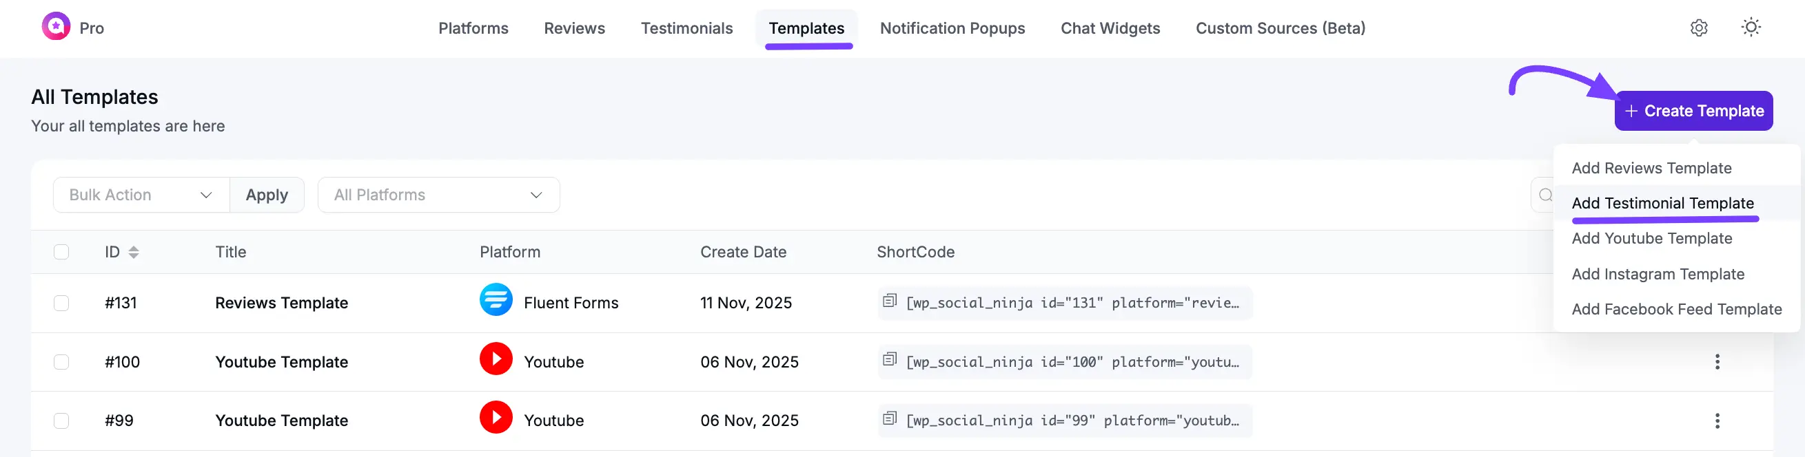Image resolution: width=1805 pixels, height=457 pixels.
Task: Tick checkbox for template #100
Action: pyautogui.click(x=61, y=362)
